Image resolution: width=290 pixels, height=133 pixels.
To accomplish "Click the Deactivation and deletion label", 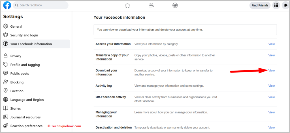I will (114, 127).
